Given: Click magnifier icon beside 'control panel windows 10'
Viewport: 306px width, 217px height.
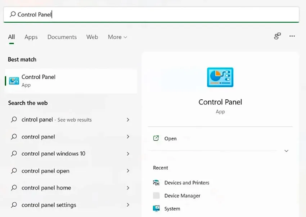Looking at the screenshot, I should point(14,154).
